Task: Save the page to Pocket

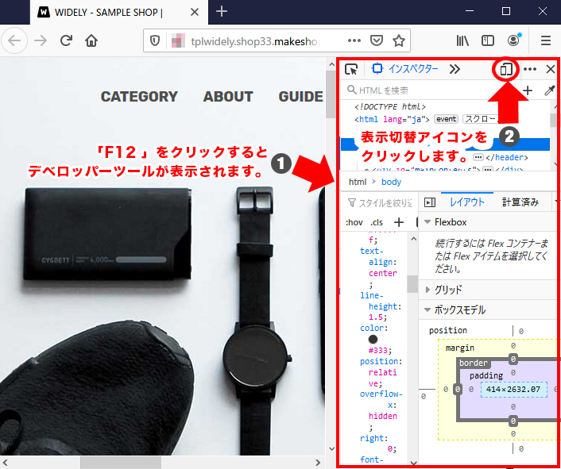Action: [x=377, y=40]
